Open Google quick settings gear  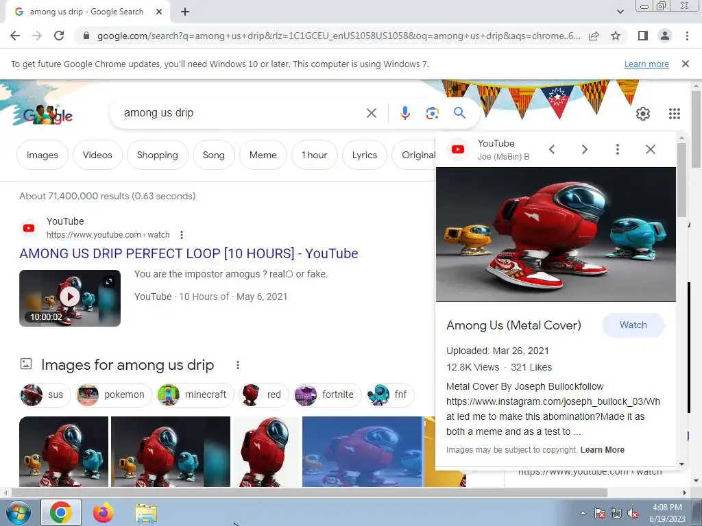coord(643,114)
